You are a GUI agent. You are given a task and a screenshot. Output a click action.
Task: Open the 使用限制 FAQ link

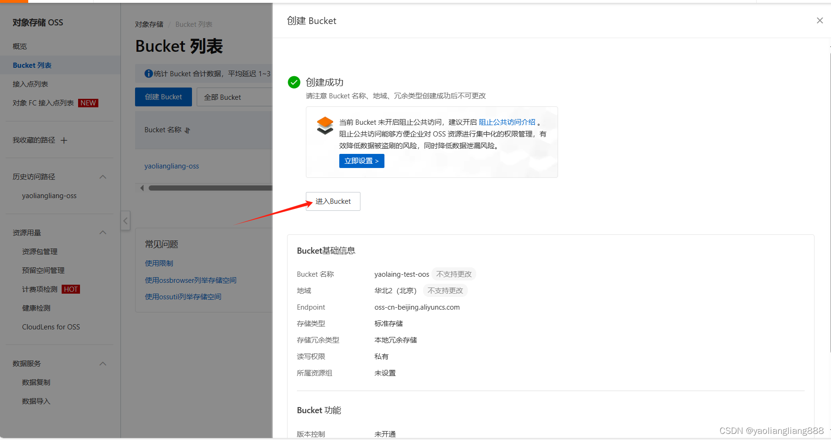point(159,264)
